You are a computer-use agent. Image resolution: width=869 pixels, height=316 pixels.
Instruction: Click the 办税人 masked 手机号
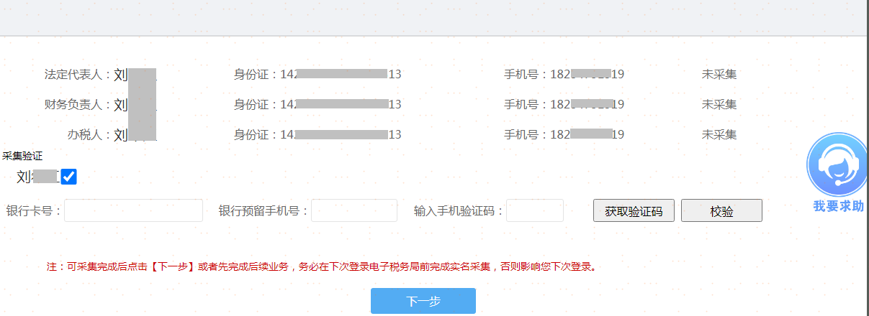pyautogui.click(x=587, y=134)
